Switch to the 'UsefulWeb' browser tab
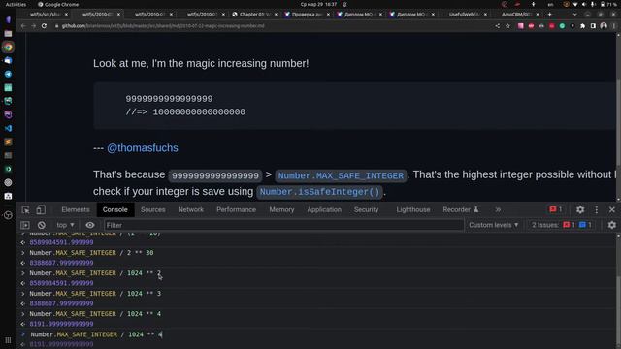The height and width of the screenshot is (349, 621). (x=464, y=15)
